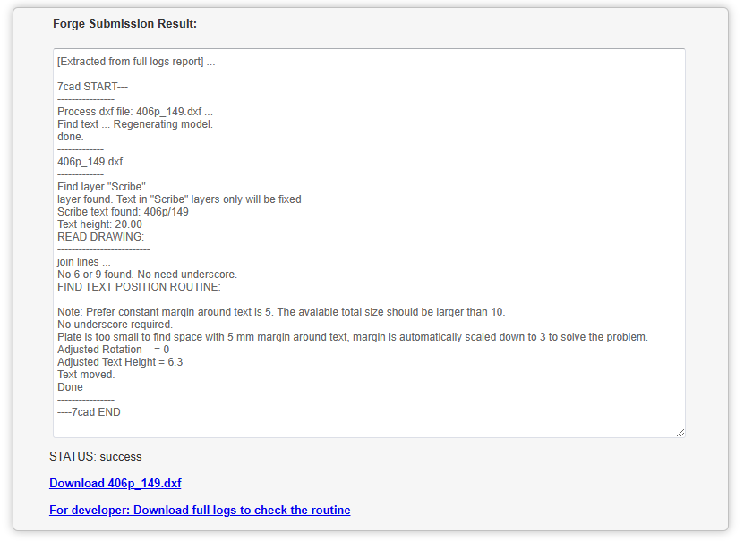Click the Plate is too small line

[352, 337]
